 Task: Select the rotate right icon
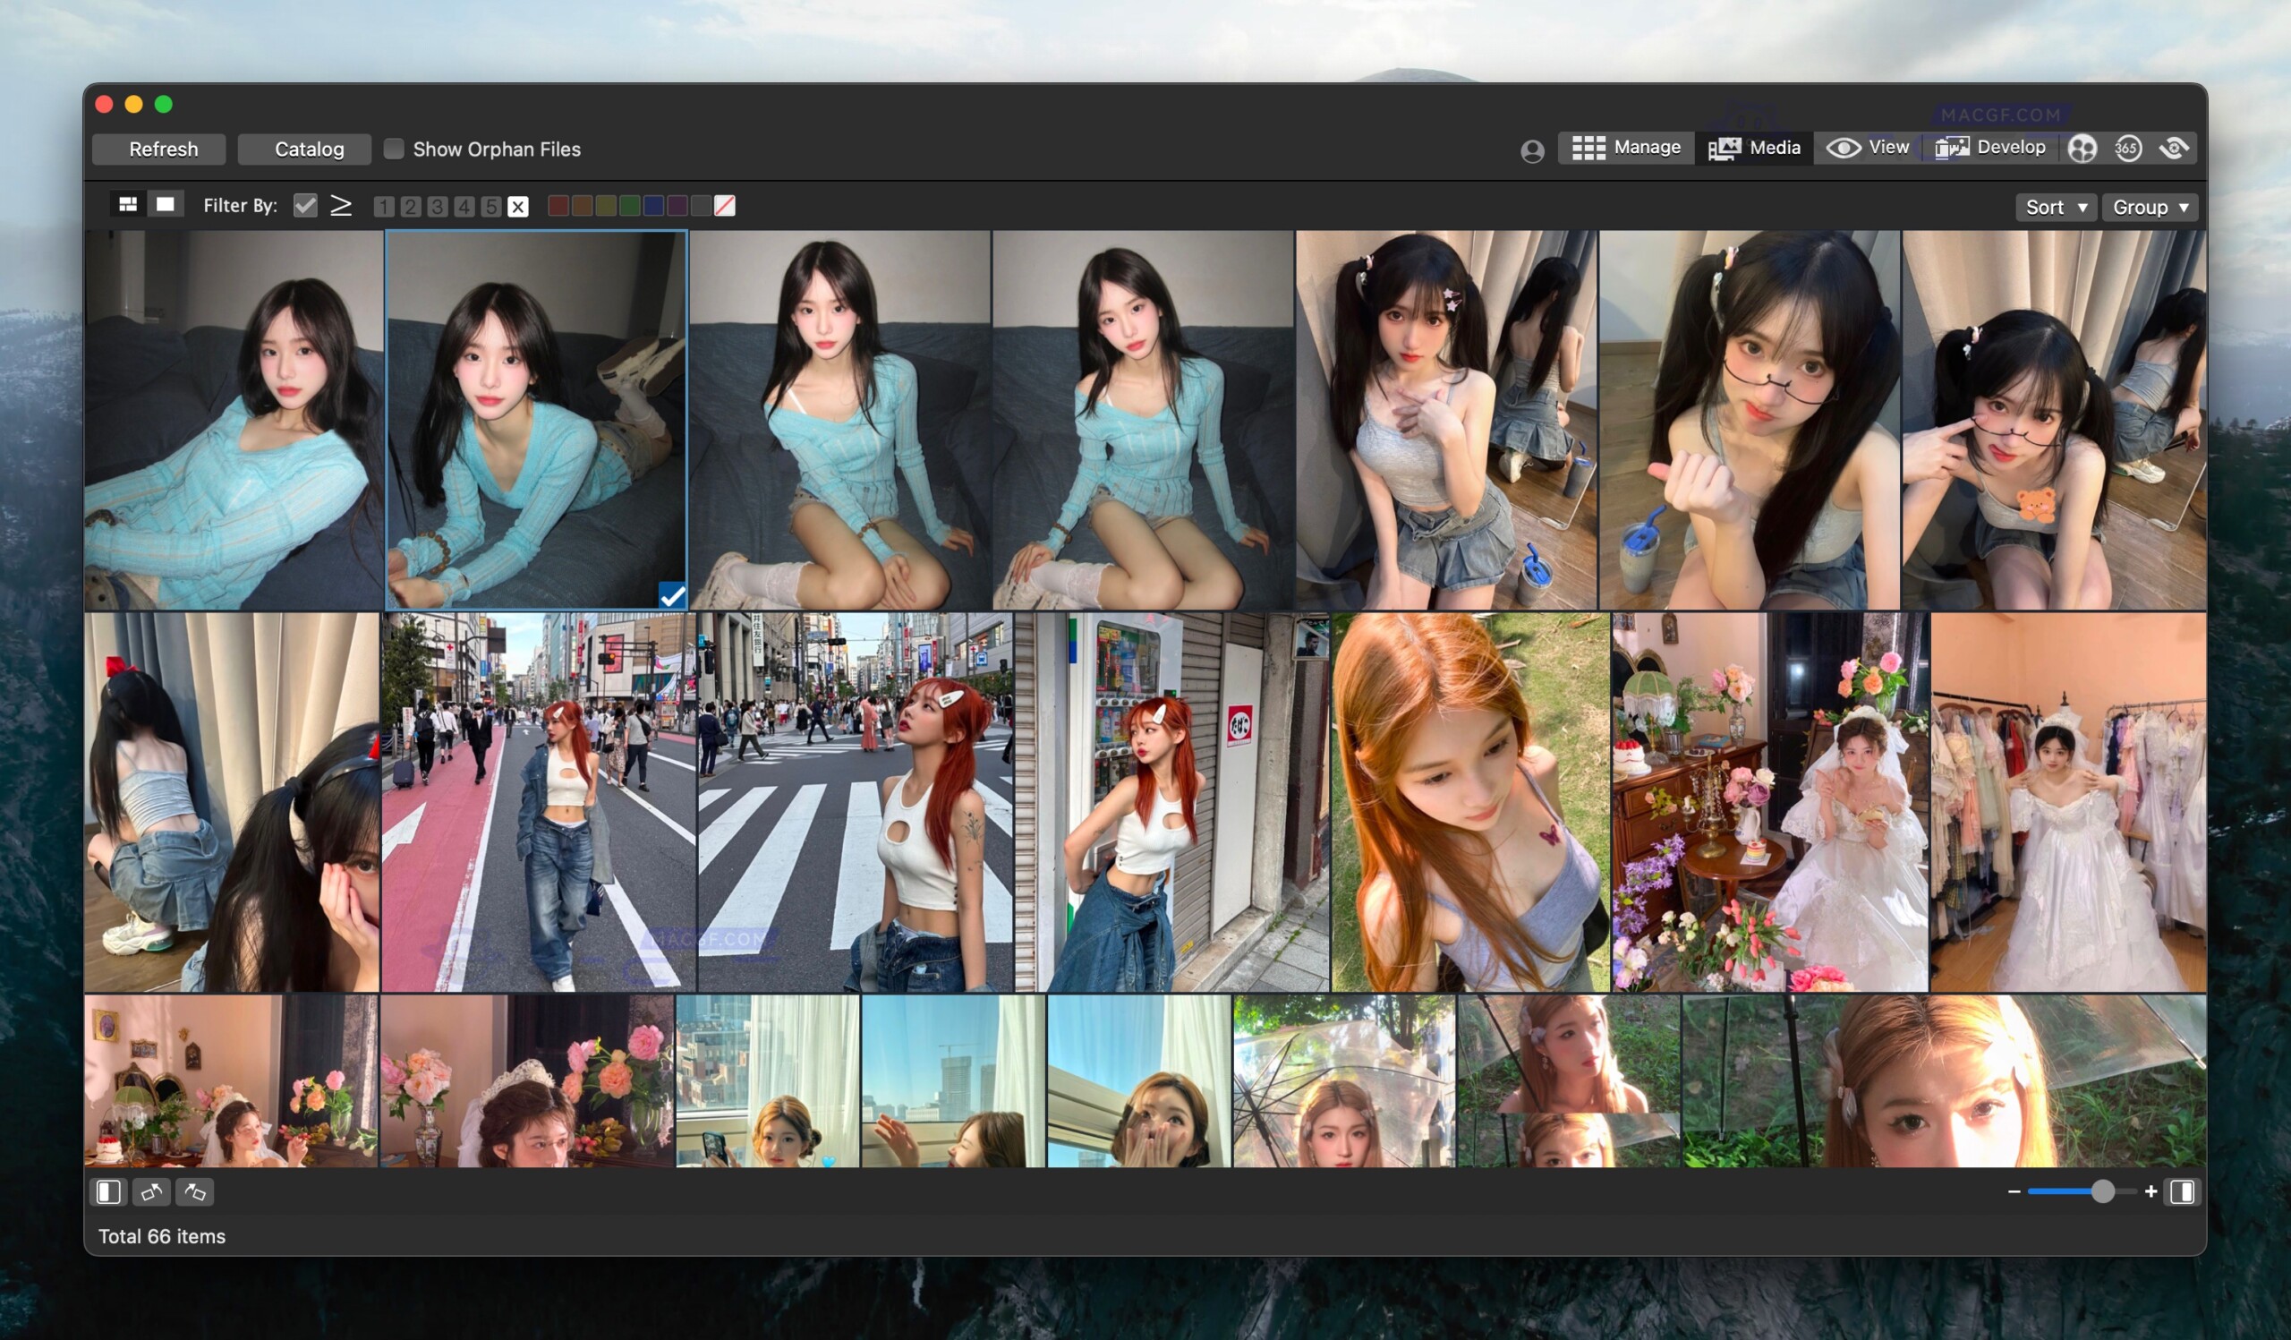pyautogui.click(x=194, y=1191)
